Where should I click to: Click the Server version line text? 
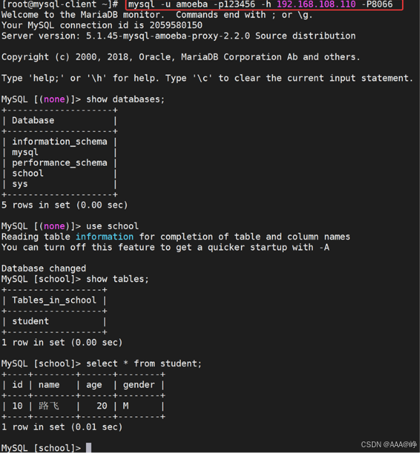[x=179, y=36]
